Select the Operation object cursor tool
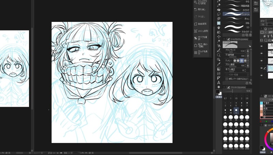Image resolution: width=273 pixels, height=155 pixels. coord(219,60)
